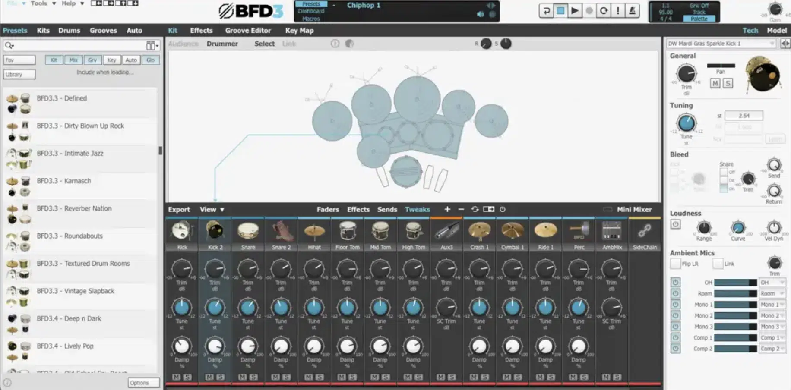Switch to the Grooves tab
This screenshot has width=791, height=390.
(103, 31)
